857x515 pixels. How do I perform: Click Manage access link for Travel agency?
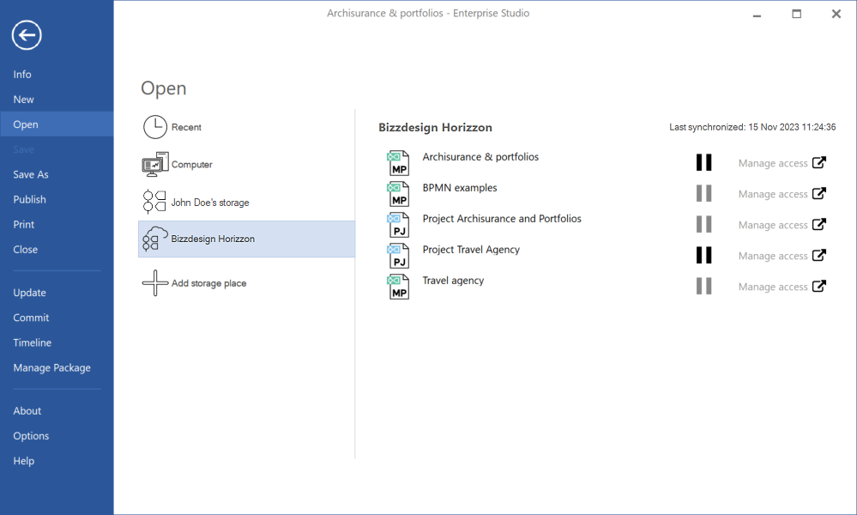point(772,287)
